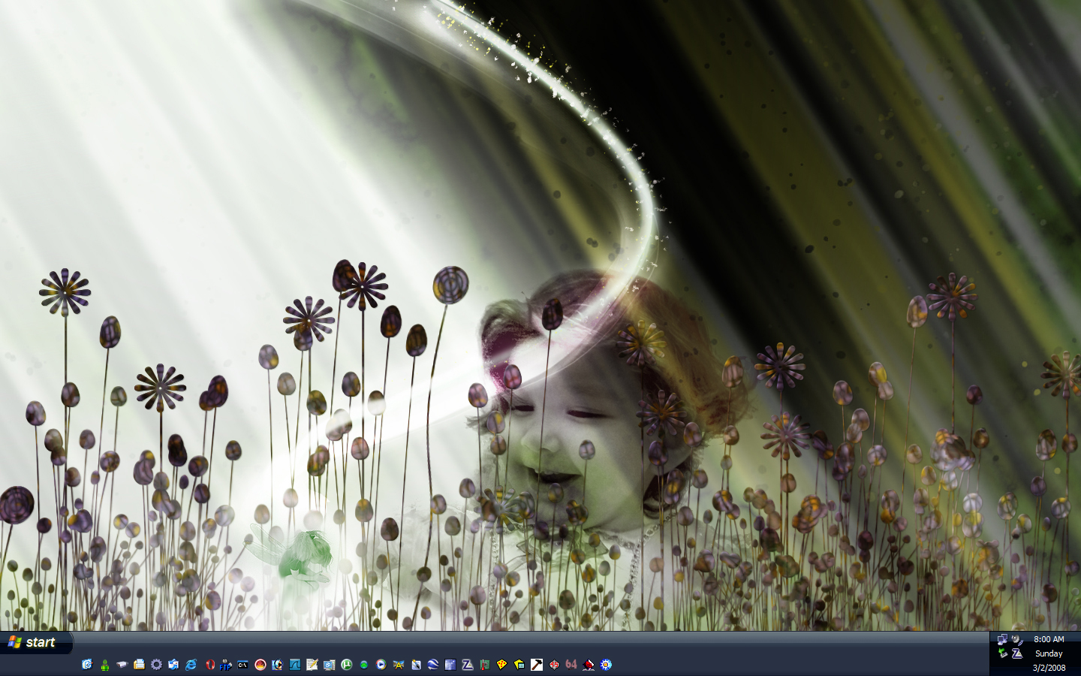Open ZoneAlarm system tray icon
Viewport: 1081px width, 676px height.
click(1017, 653)
